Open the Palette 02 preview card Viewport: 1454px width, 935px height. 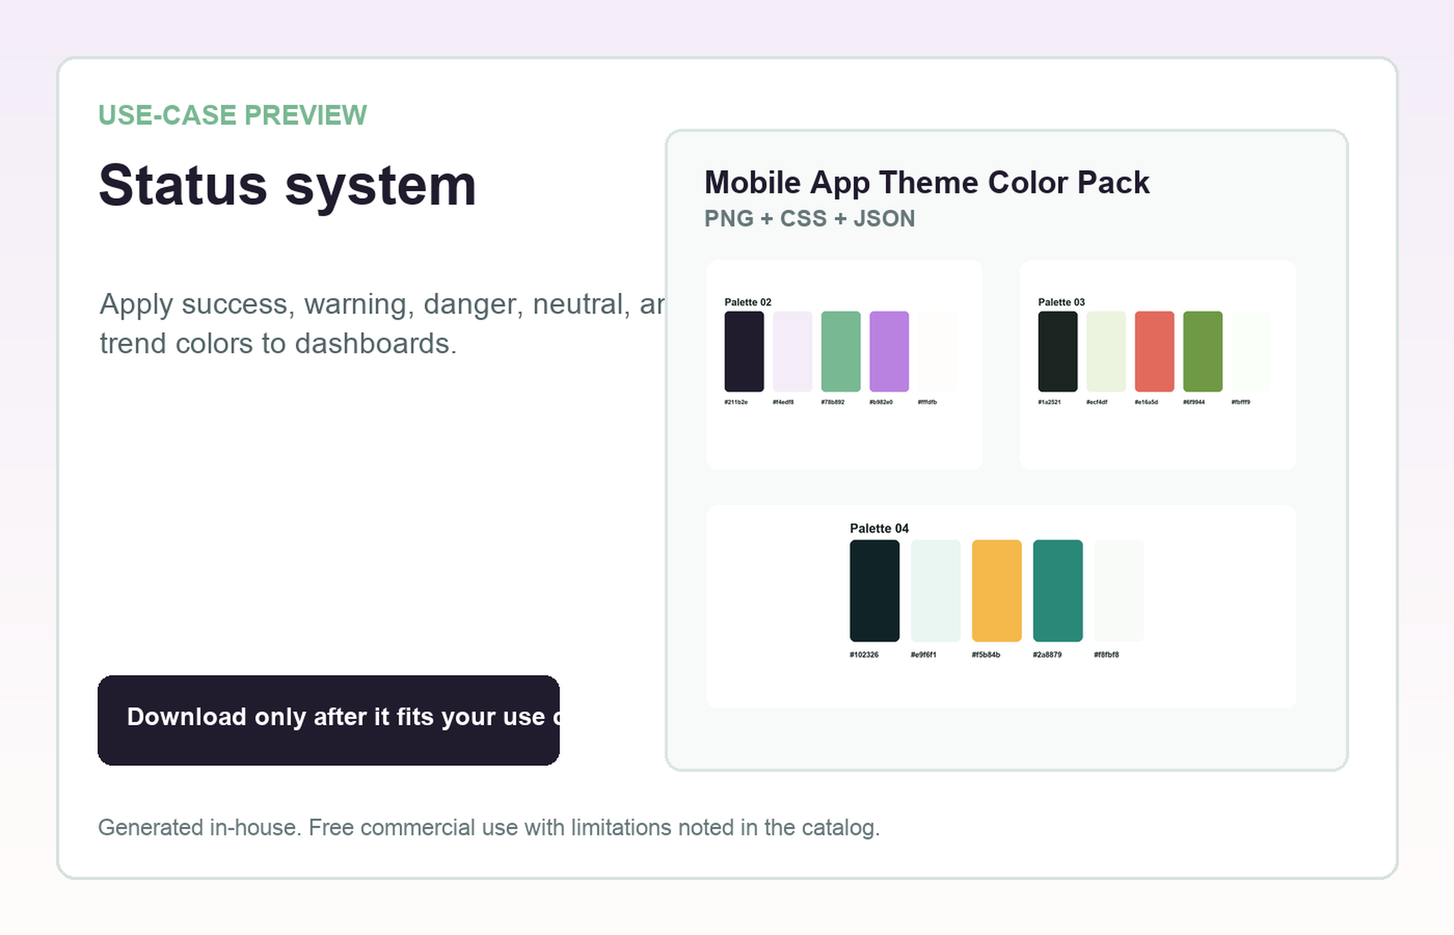[x=844, y=364]
